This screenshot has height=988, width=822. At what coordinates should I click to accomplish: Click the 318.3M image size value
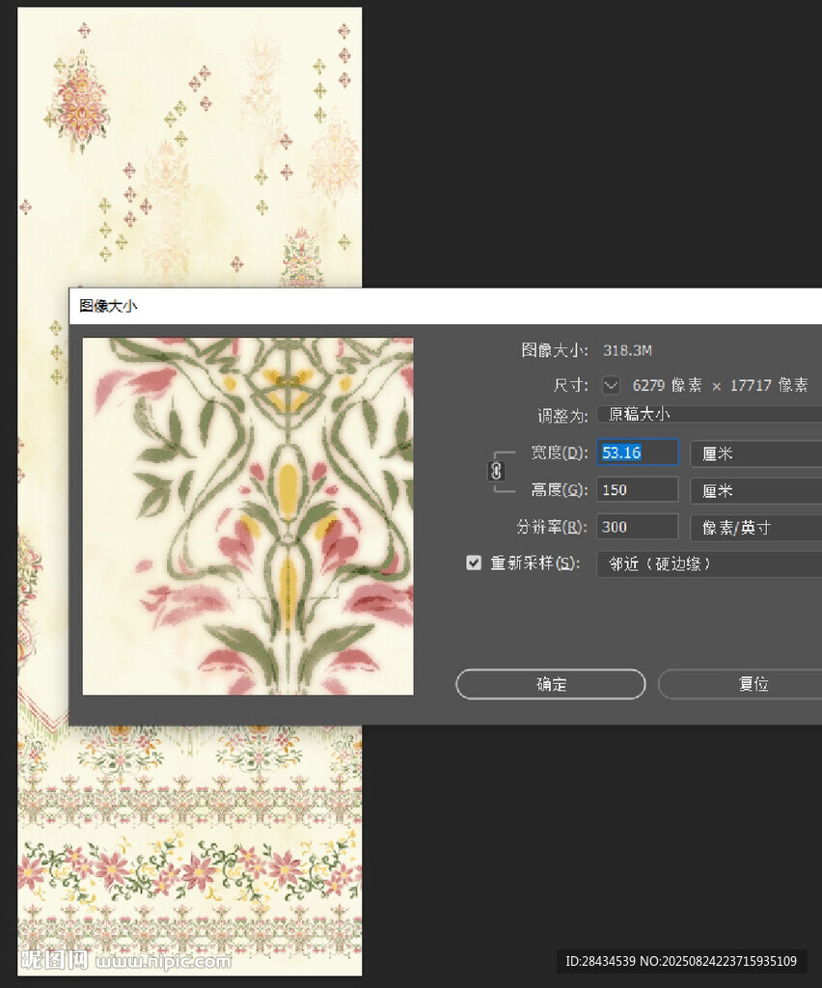pyautogui.click(x=627, y=350)
